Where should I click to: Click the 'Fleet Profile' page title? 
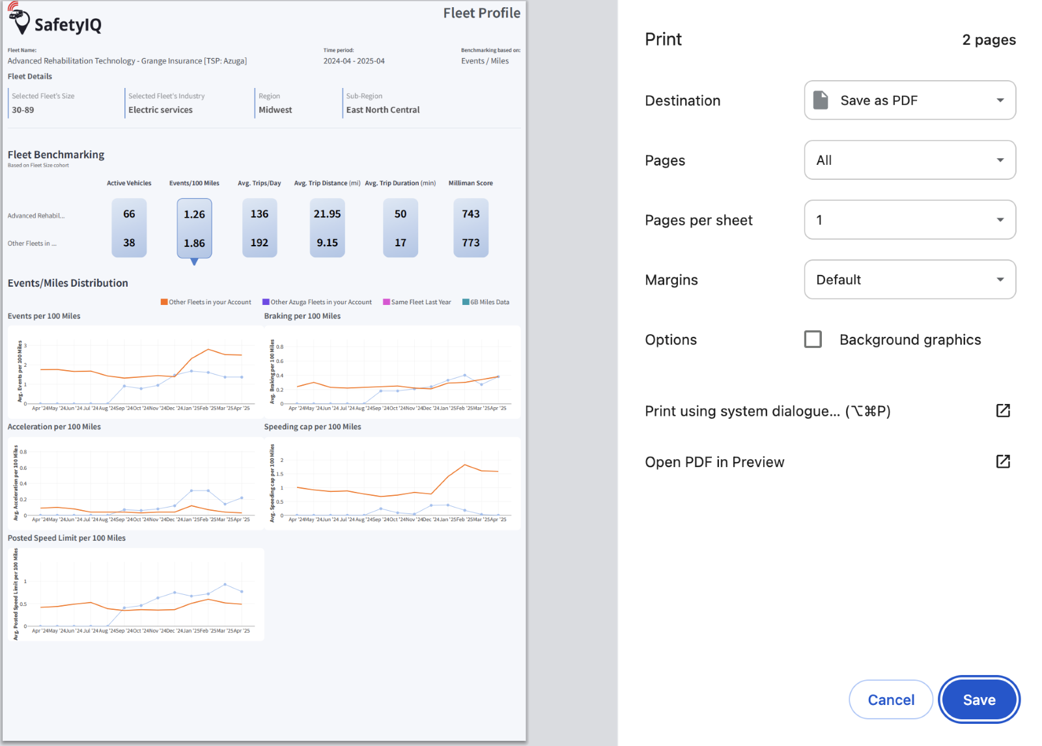pos(482,13)
